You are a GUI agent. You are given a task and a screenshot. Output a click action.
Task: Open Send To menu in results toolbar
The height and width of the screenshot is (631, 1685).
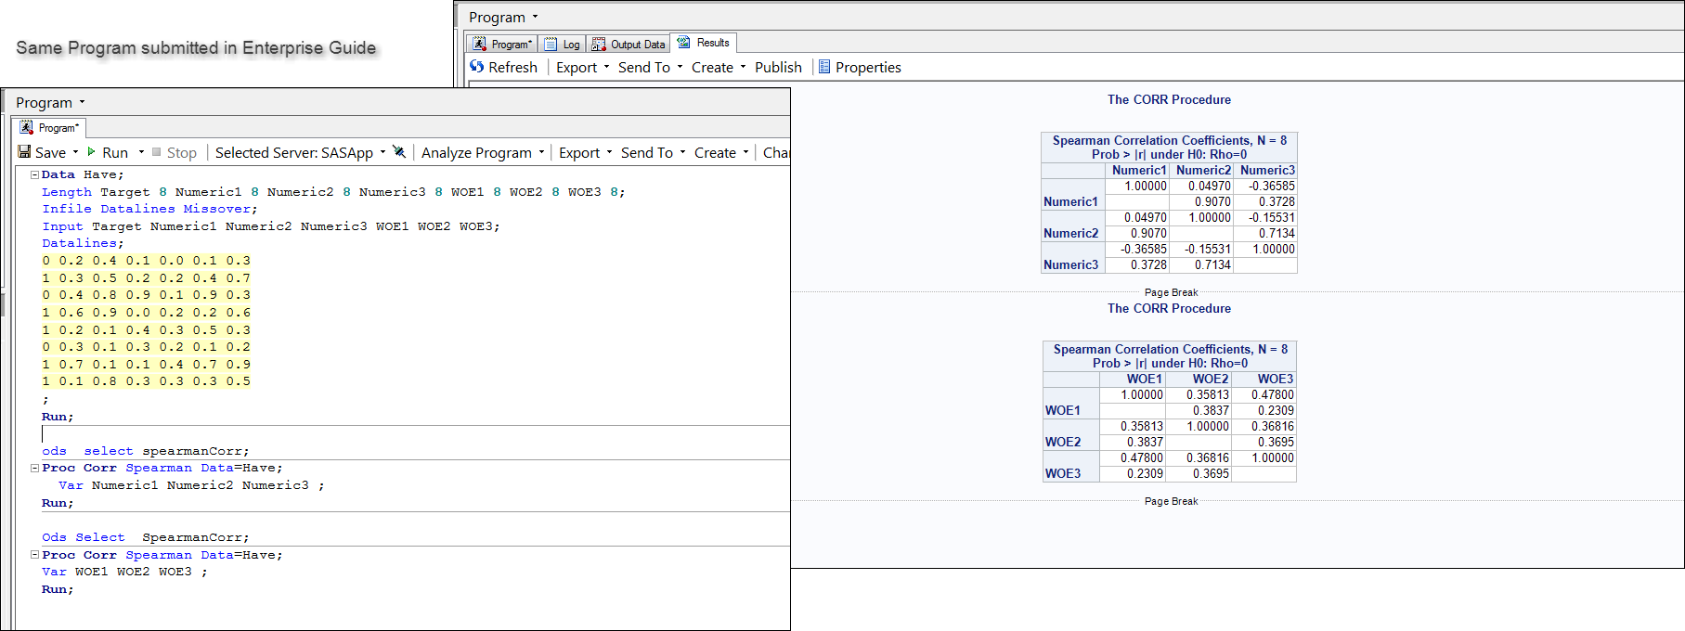pyautogui.click(x=650, y=67)
